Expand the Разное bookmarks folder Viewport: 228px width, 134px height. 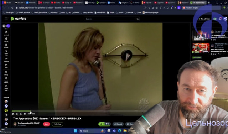click(x=120, y=13)
